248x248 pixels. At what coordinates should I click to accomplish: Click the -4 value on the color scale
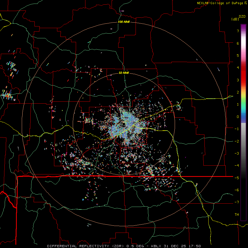tap(237, 166)
